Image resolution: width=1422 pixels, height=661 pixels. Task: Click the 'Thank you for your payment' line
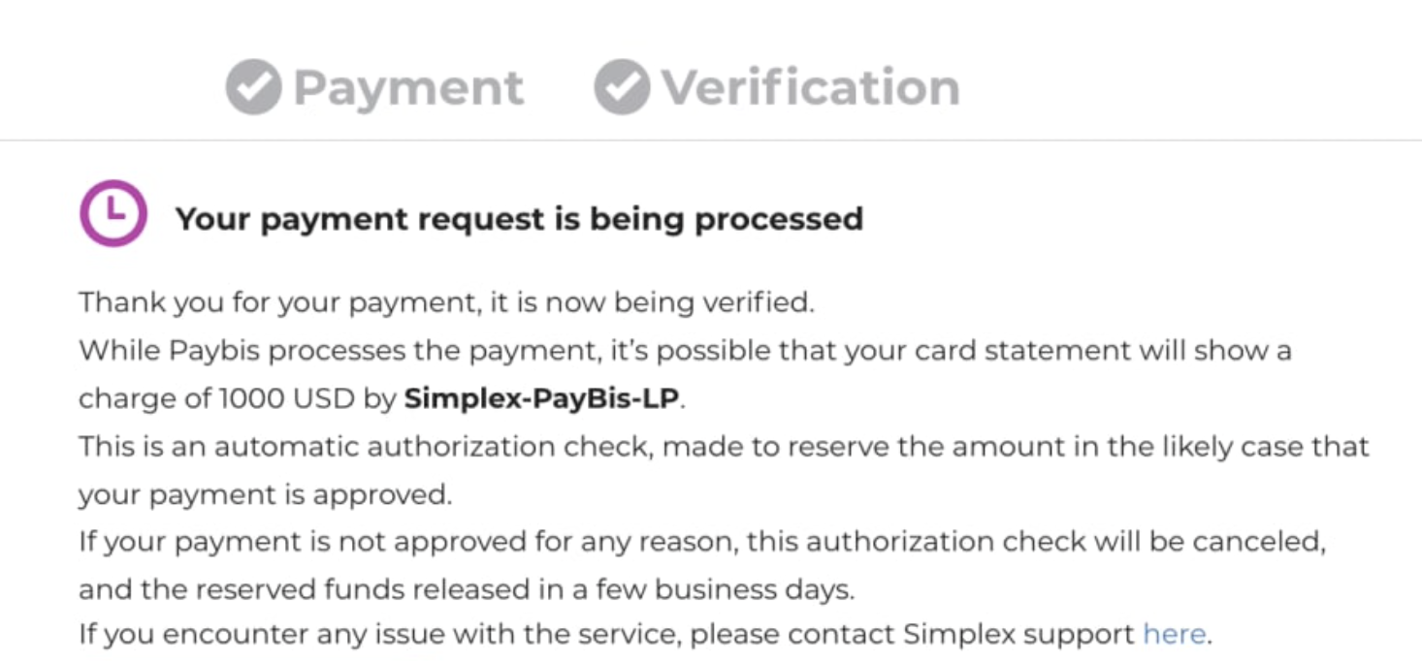point(446,302)
